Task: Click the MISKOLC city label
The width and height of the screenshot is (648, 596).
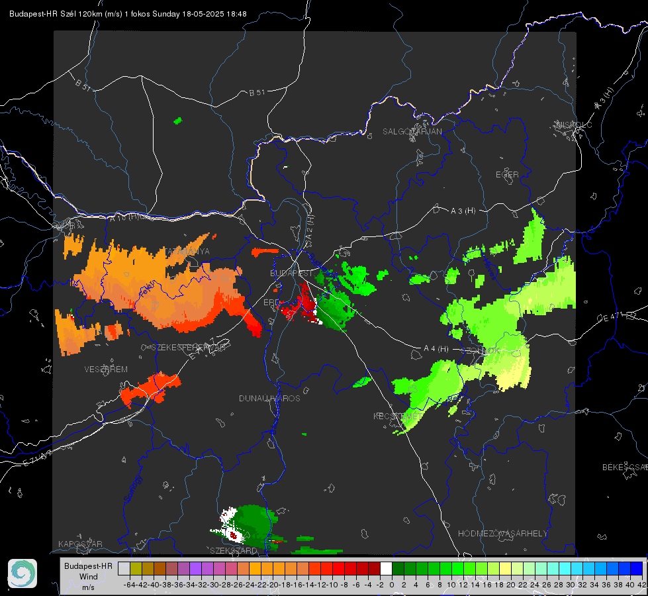Action: click(x=574, y=124)
